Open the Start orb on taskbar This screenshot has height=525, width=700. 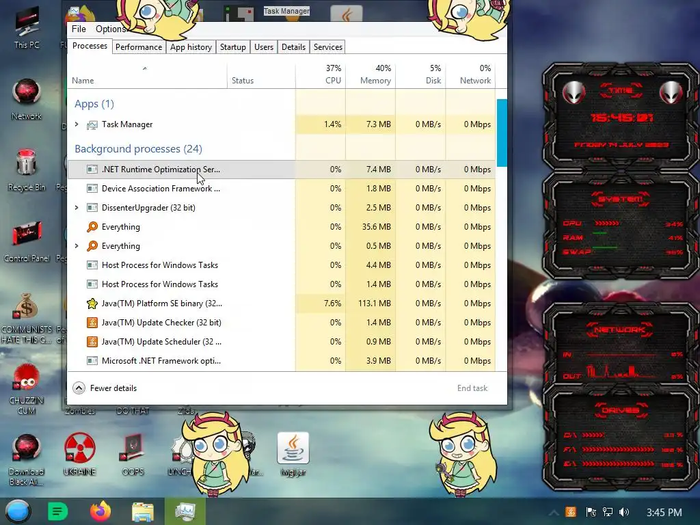coord(18,511)
